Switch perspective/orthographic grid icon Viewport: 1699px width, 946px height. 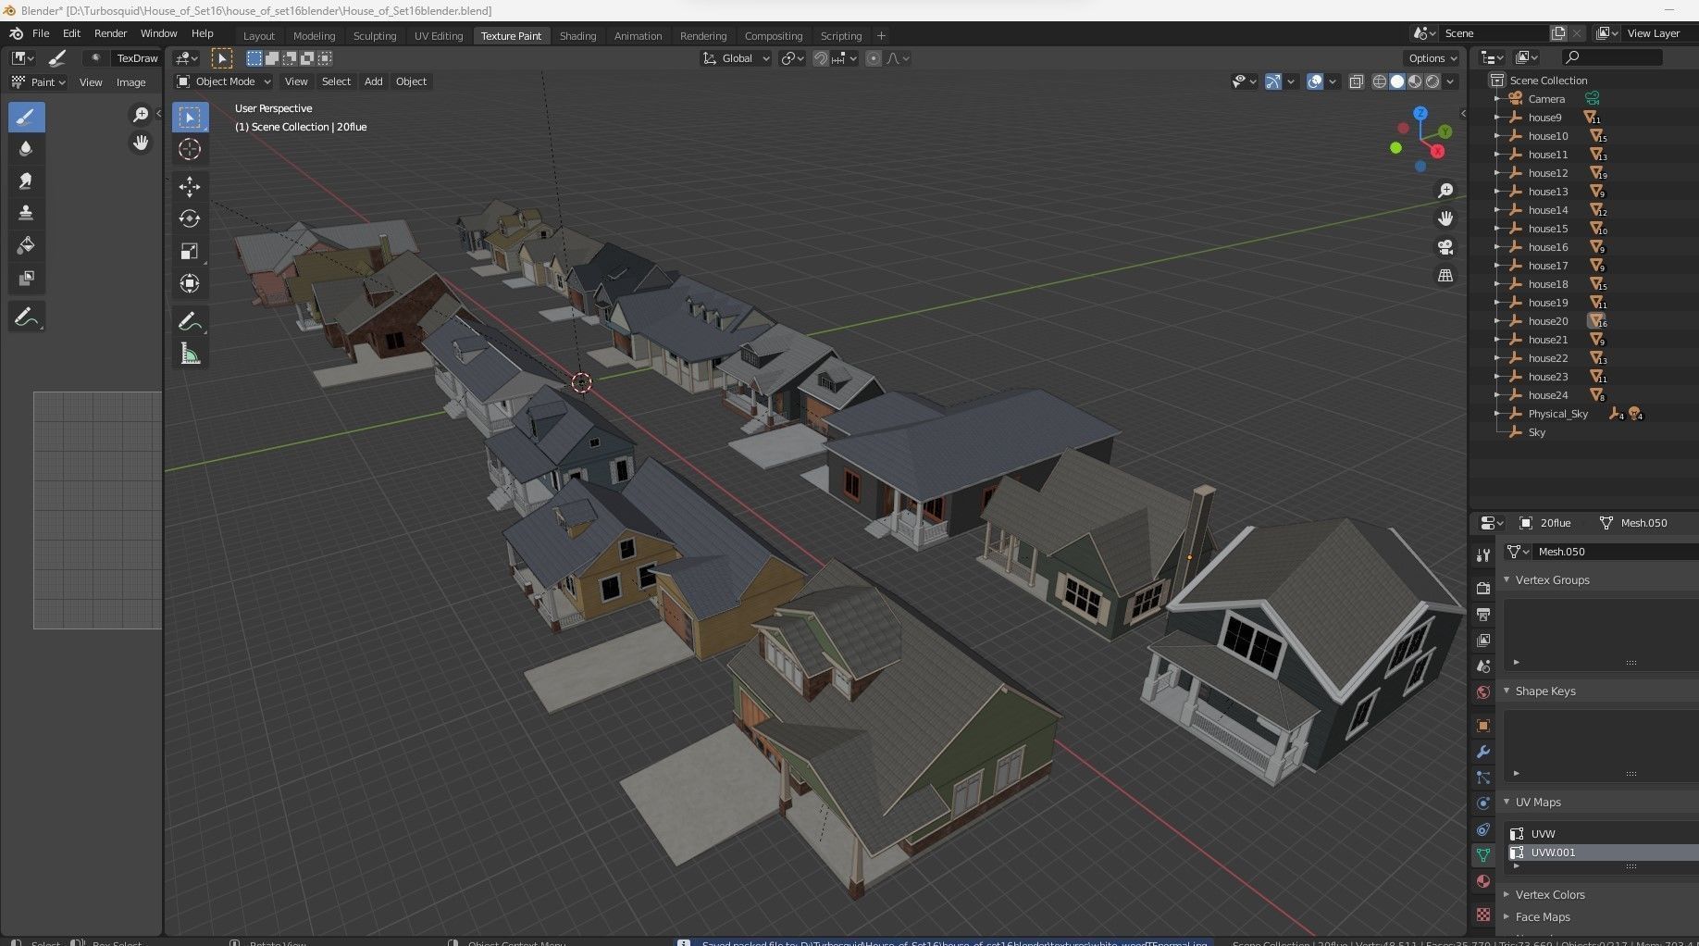1445,276
